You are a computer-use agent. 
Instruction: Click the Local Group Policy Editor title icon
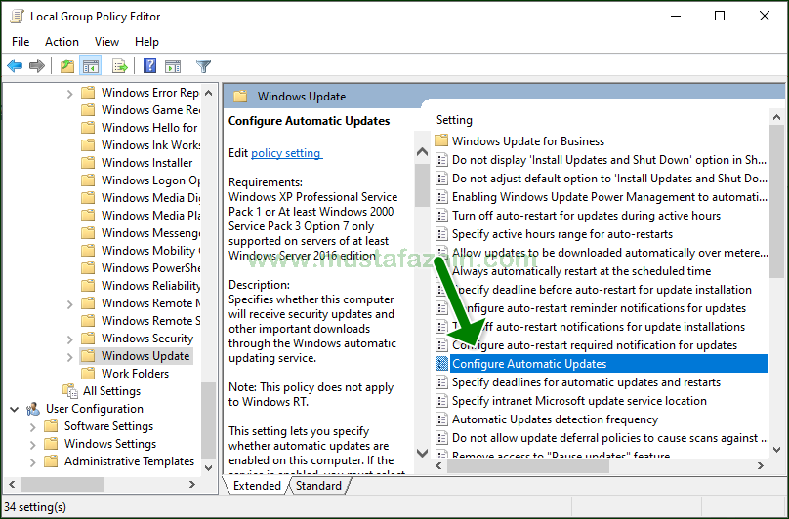point(17,16)
